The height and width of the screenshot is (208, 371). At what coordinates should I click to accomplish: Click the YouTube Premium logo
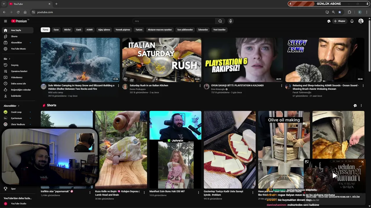pyautogui.click(x=20, y=21)
